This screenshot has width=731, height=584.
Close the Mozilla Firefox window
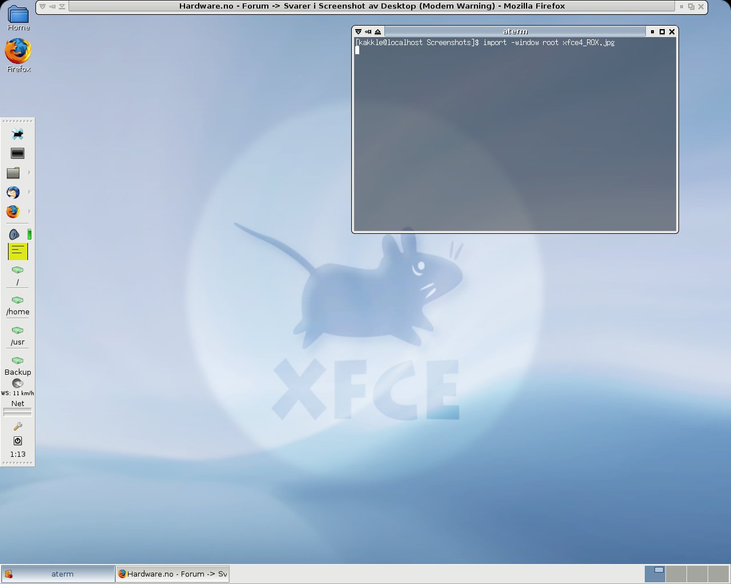(x=701, y=6)
